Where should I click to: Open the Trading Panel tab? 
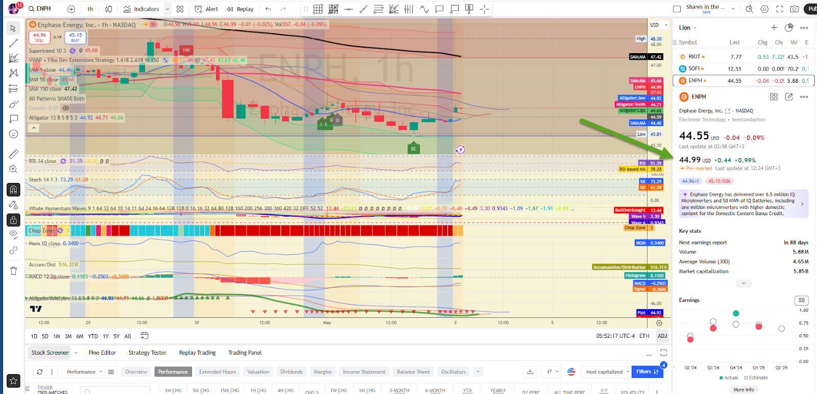(245, 353)
